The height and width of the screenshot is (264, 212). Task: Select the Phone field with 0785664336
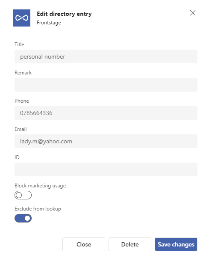point(106,113)
